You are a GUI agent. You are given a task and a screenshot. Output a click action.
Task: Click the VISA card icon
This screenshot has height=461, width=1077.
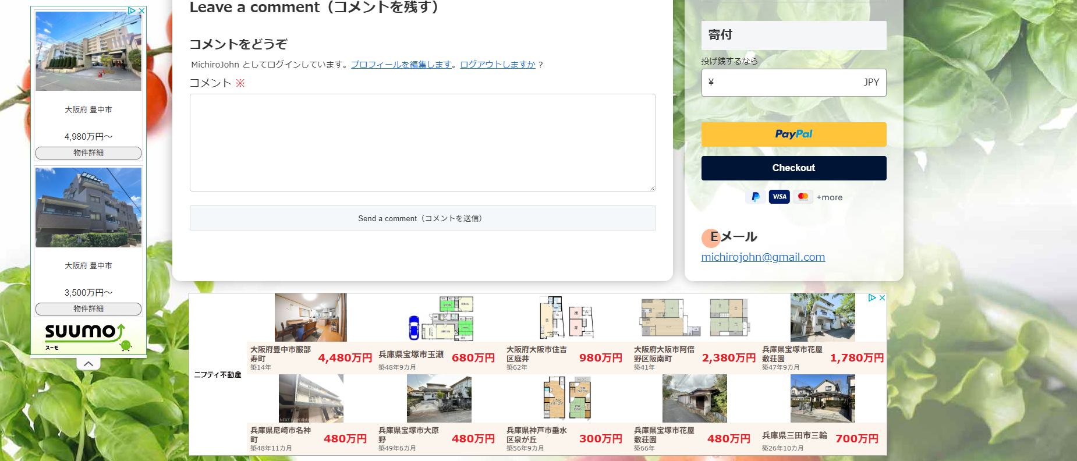click(x=779, y=197)
